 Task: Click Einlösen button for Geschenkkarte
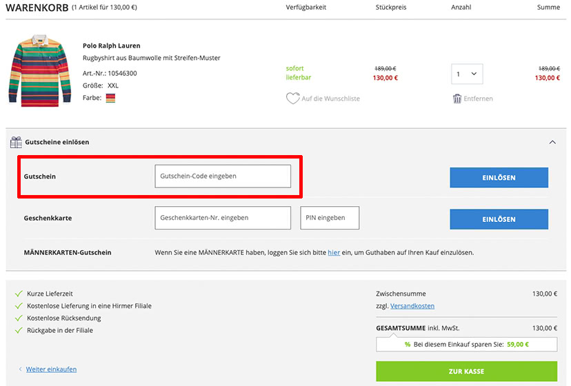(499, 219)
